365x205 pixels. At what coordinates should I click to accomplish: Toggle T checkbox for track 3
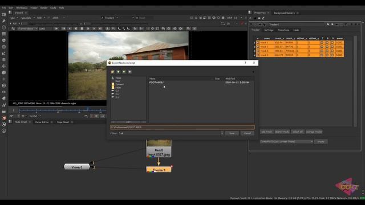click(x=322, y=51)
